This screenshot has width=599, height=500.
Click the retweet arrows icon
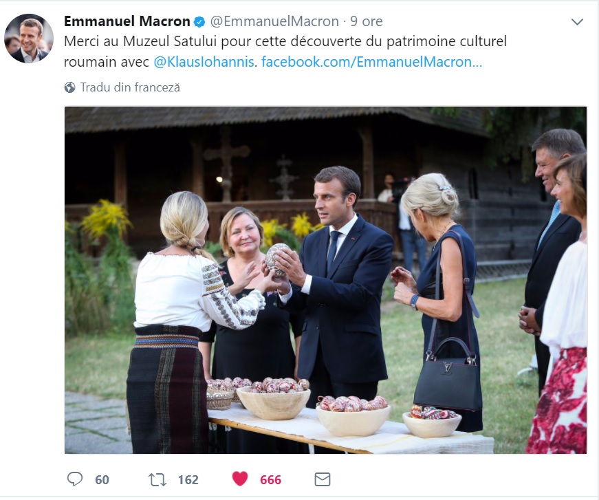(x=158, y=479)
